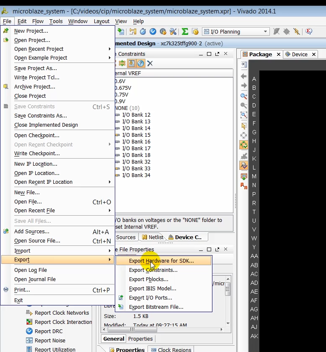Open the Tools menu in menu bar
326x352 pixels.
tap(56, 21)
